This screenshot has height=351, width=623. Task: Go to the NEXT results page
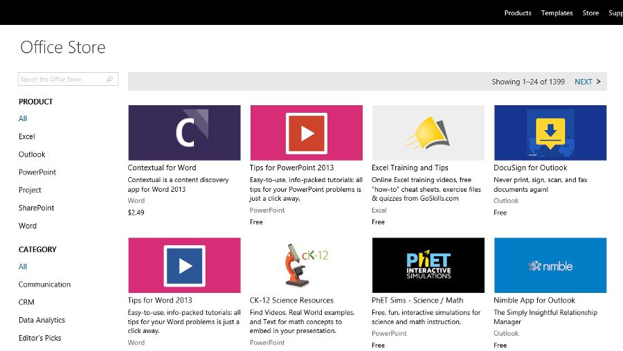click(x=584, y=82)
